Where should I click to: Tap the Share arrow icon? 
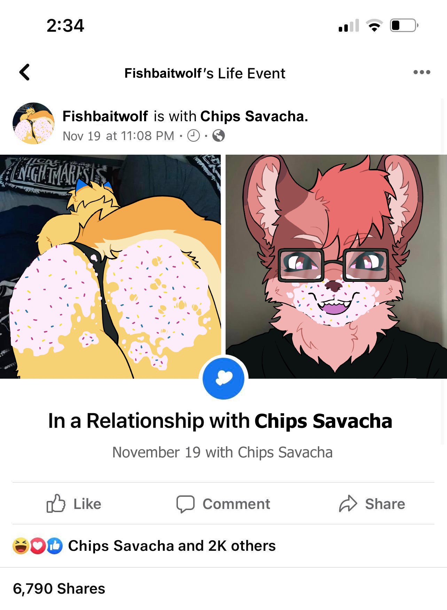(x=348, y=504)
